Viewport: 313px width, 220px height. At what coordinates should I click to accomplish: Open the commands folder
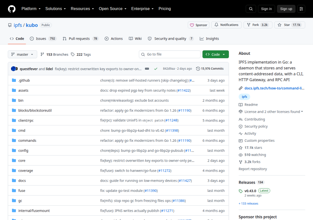coord(27,141)
